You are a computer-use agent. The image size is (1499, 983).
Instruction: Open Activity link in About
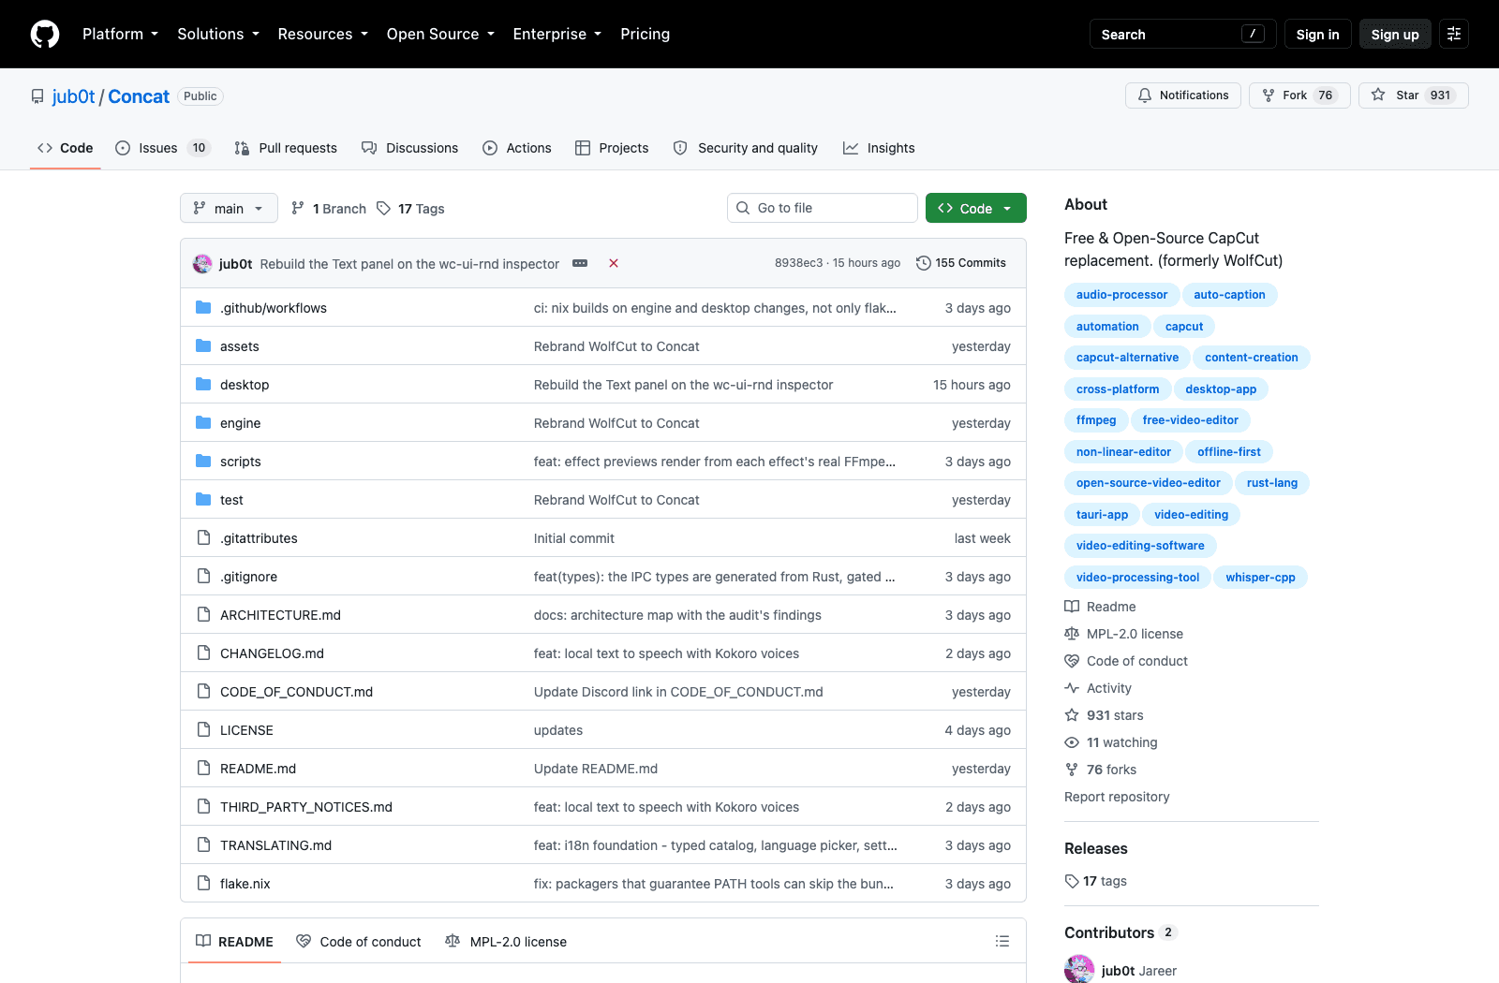1098,688
